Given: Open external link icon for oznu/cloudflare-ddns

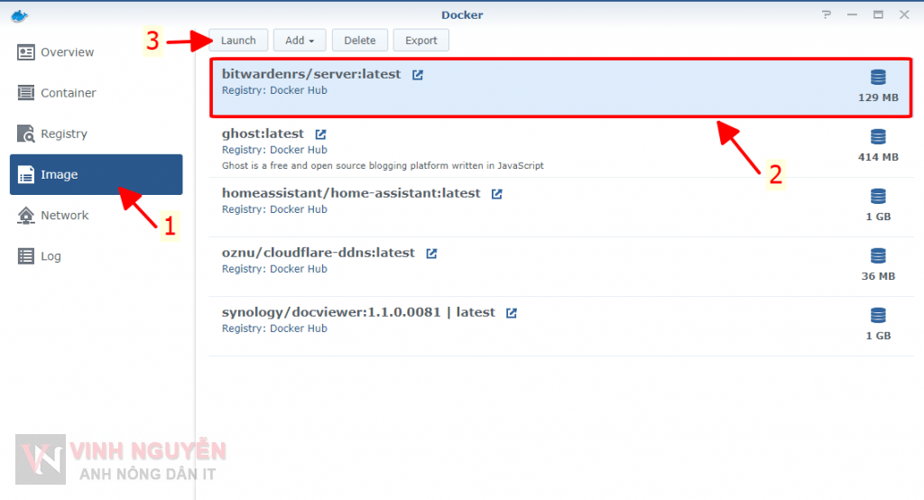Looking at the screenshot, I should pos(431,254).
